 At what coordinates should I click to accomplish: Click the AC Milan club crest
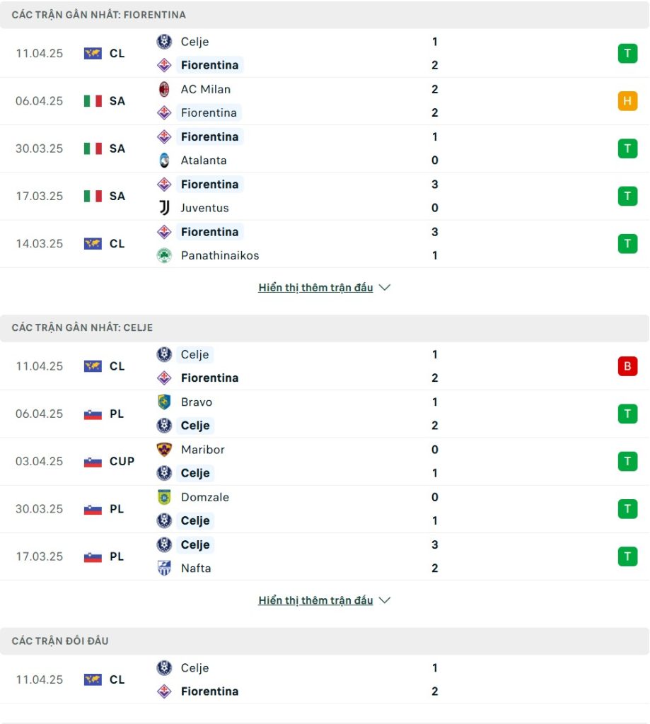tap(164, 89)
